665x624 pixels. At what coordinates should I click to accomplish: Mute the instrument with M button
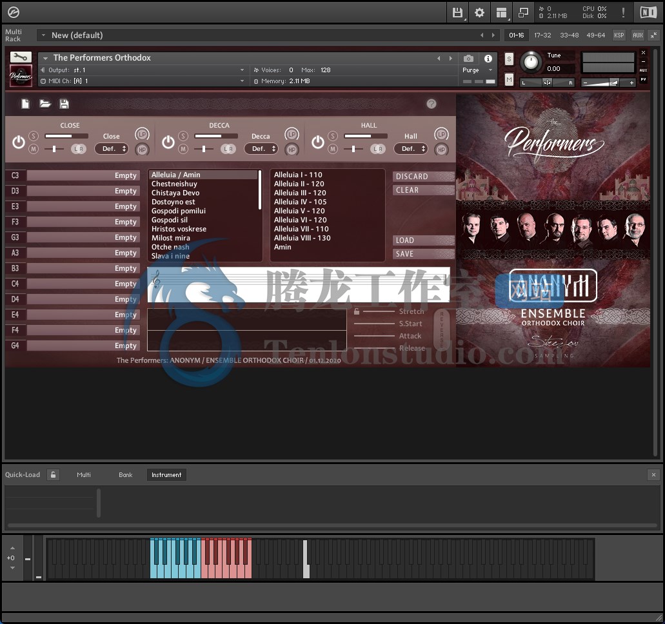tap(510, 79)
